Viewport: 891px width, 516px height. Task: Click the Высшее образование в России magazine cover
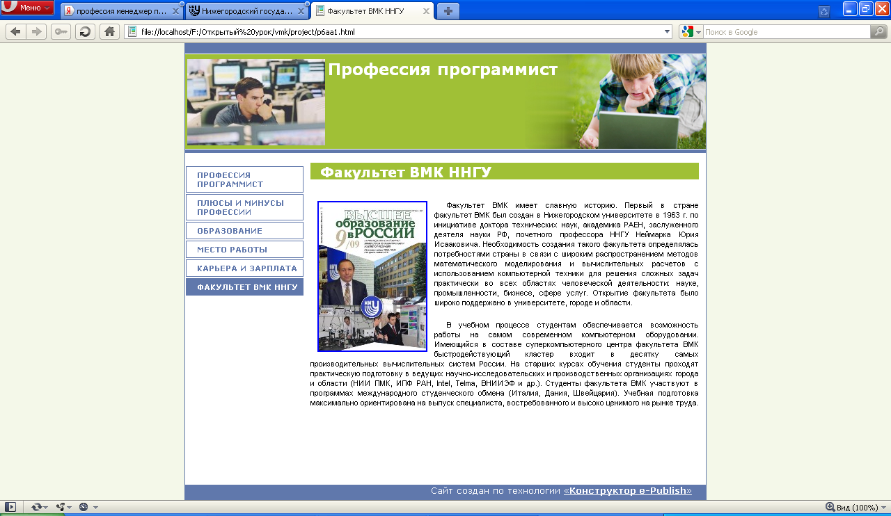pos(372,276)
